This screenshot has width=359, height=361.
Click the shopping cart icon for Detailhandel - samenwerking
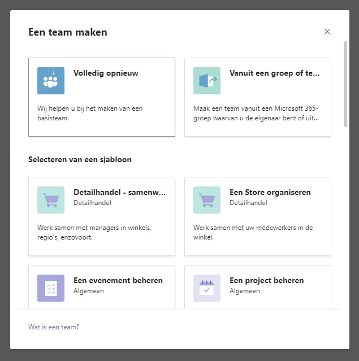(x=51, y=200)
